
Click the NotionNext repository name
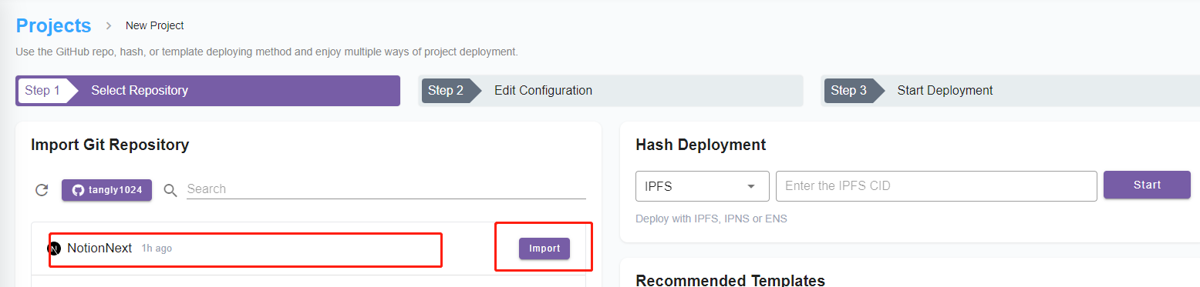point(99,249)
